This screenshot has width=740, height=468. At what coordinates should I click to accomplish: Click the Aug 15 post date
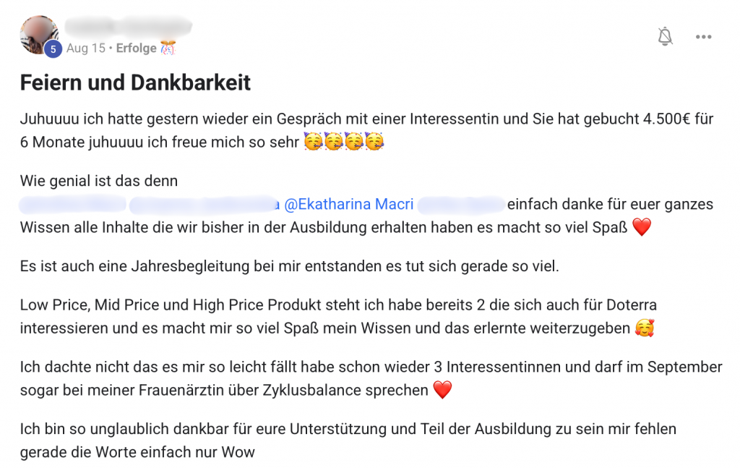85,48
